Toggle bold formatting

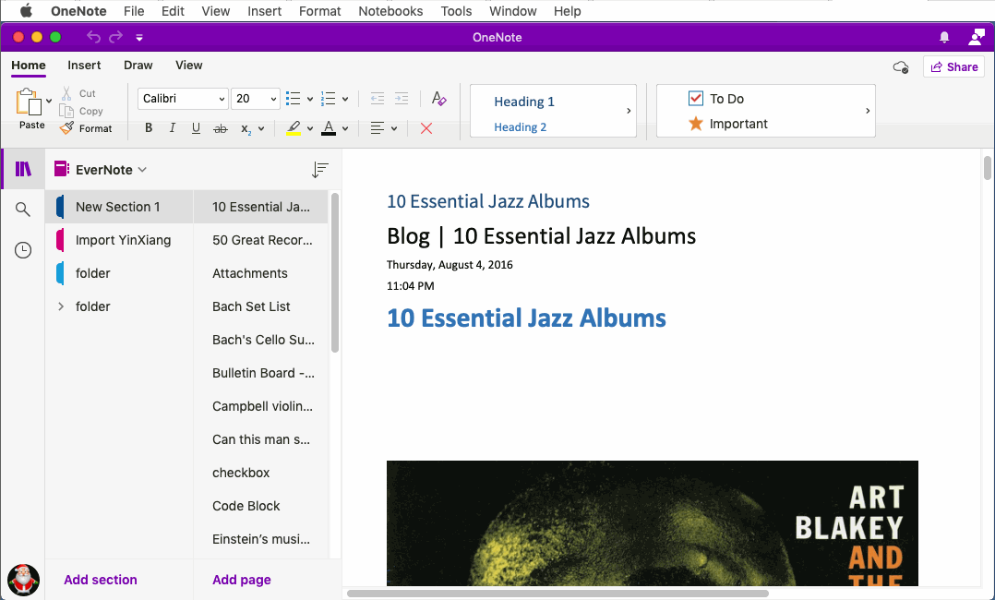click(x=149, y=128)
